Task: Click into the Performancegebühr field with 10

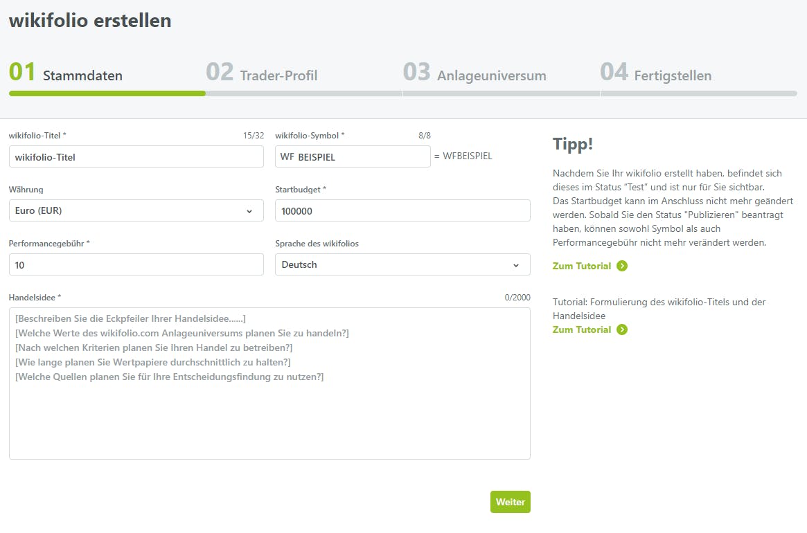Action: pos(136,264)
